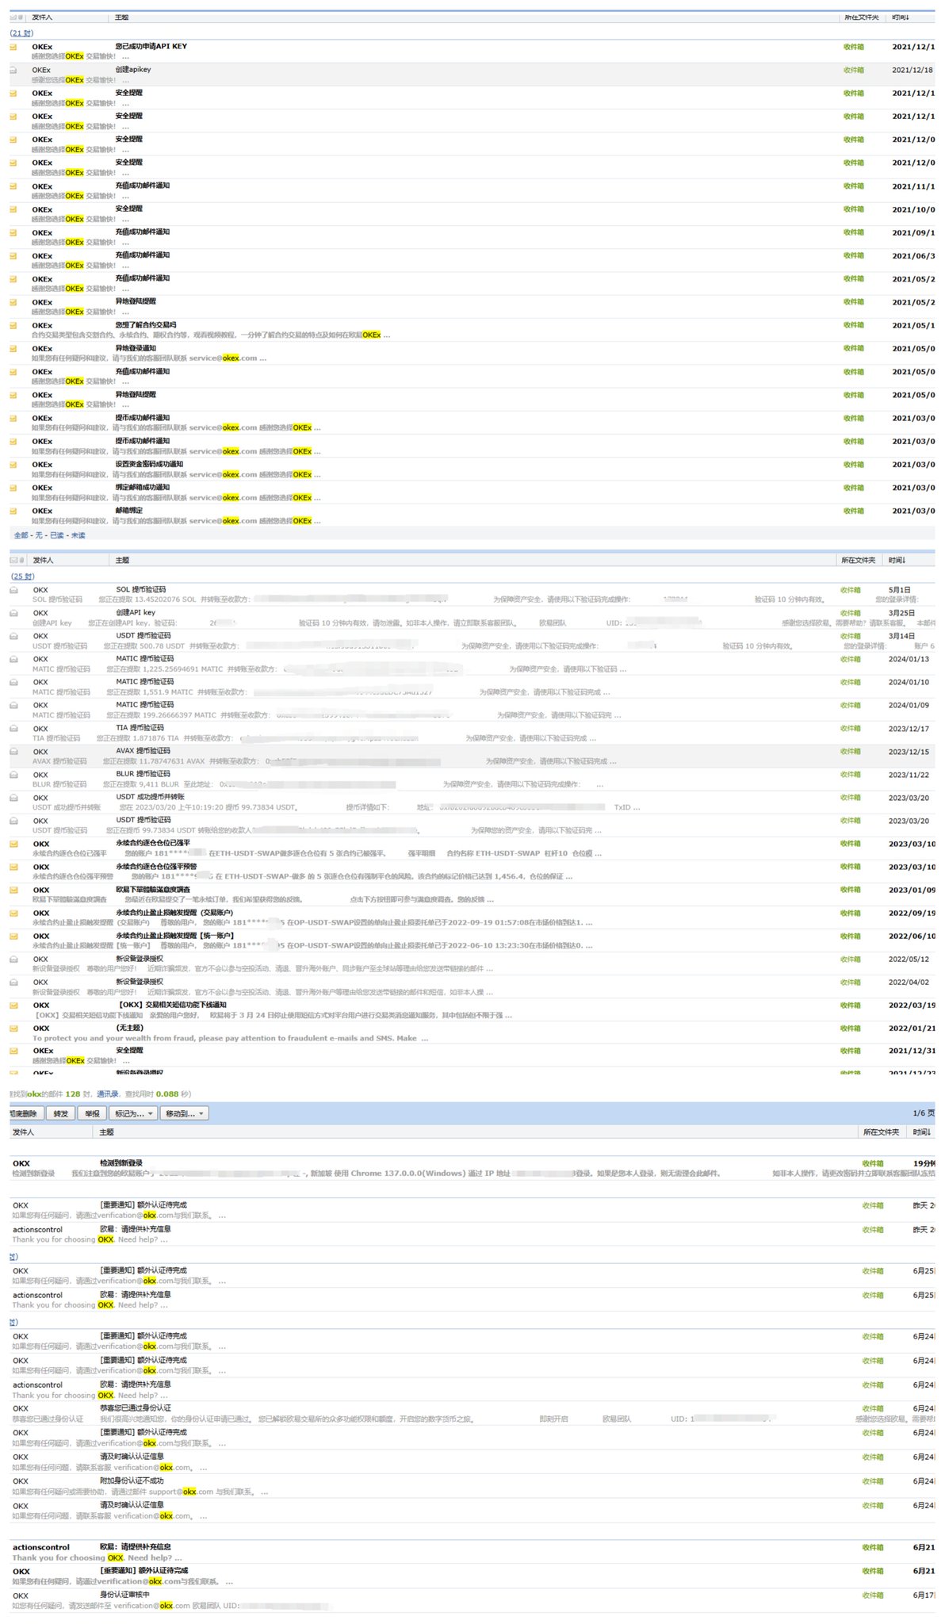Click the mail icon on the MATIC 提币验证码 2024/01/13 row
The height and width of the screenshot is (1624, 945).
13,659
